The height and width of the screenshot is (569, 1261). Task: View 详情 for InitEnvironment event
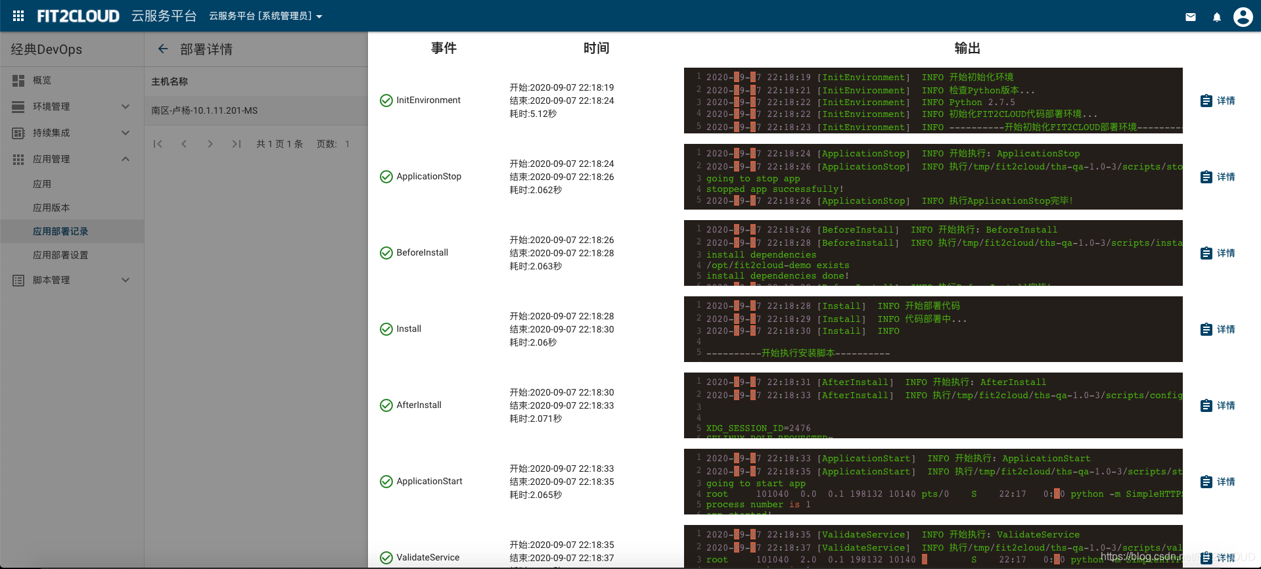(x=1218, y=101)
